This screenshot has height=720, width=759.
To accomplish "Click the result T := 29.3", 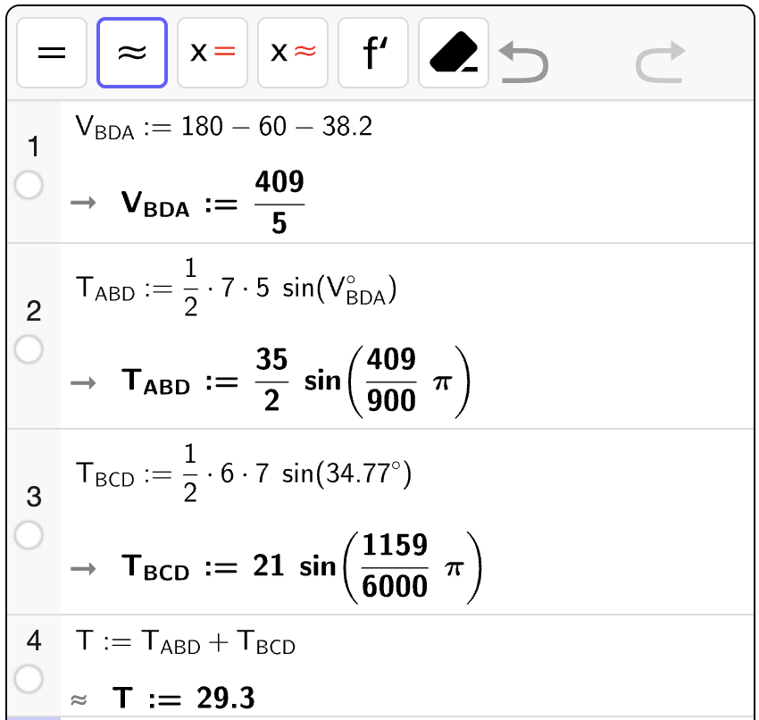I will point(185,698).
